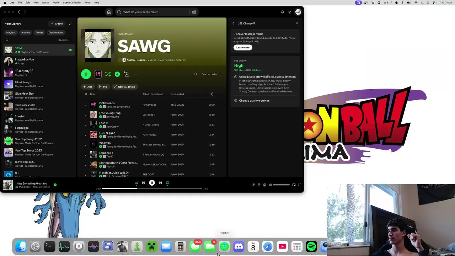This screenshot has height=256, width=455.
Task: Open the Recents sort dropdown
Action: [65, 40]
